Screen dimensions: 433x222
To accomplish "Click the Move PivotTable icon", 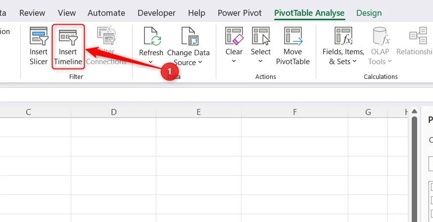I will [x=293, y=36].
